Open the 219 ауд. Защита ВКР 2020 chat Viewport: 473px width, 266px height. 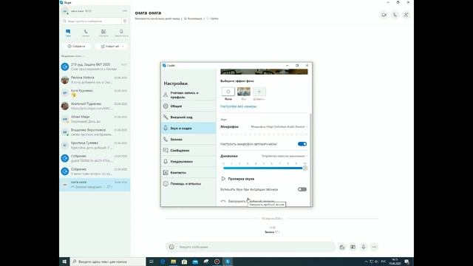pyautogui.click(x=95, y=66)
